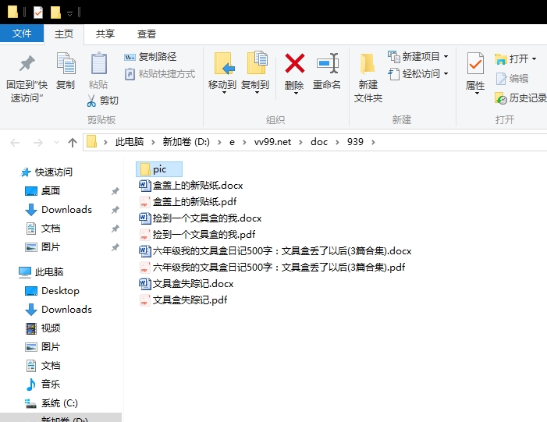Open pinned 文档 under Quick access
This screenshot has height=422, width=547.
click(43, 229)
